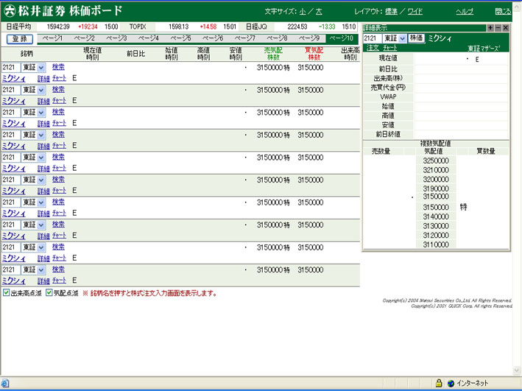This screenshot has height=391, width=522.
Task: Click the 3130000 quote price
Action: tap(436, 226)
